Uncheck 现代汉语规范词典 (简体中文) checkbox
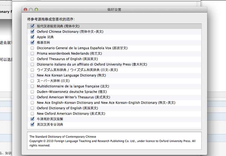 [32, 26]
